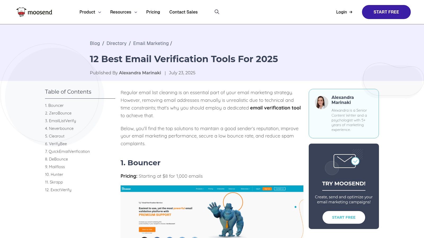Click Alexandra Marinaki's avatar photo
The image size is (424, 238).
pos(321,102)
